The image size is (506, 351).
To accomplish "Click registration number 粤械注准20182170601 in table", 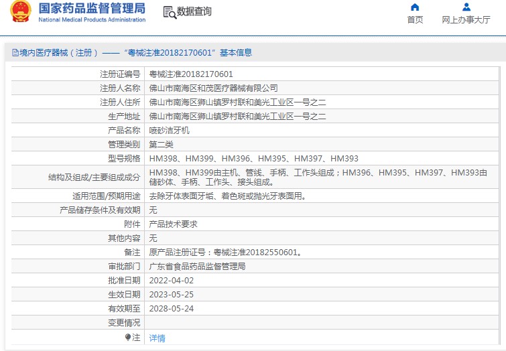I will tap(191, 74).
